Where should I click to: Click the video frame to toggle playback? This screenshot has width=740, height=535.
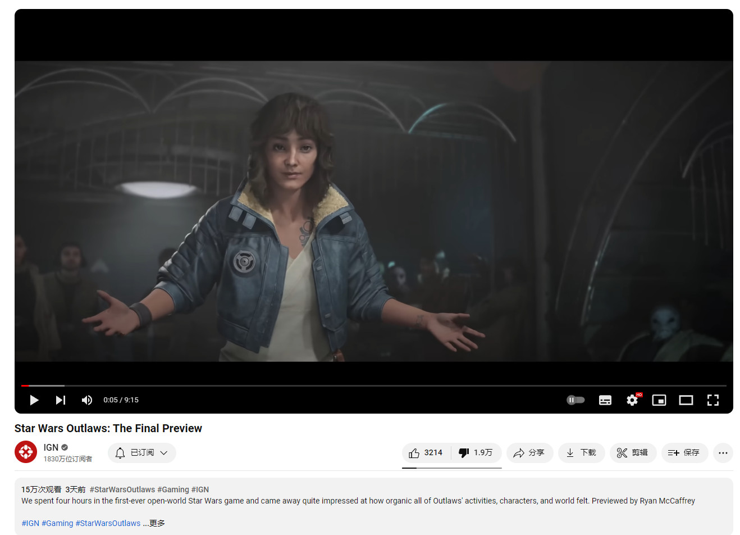[x=374, y=211]
